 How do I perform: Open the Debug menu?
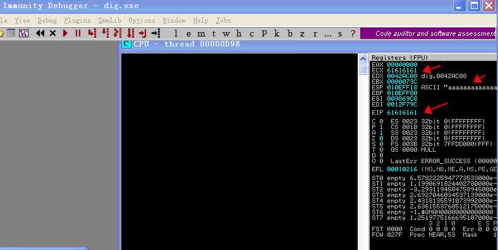[x=47, y=20]
